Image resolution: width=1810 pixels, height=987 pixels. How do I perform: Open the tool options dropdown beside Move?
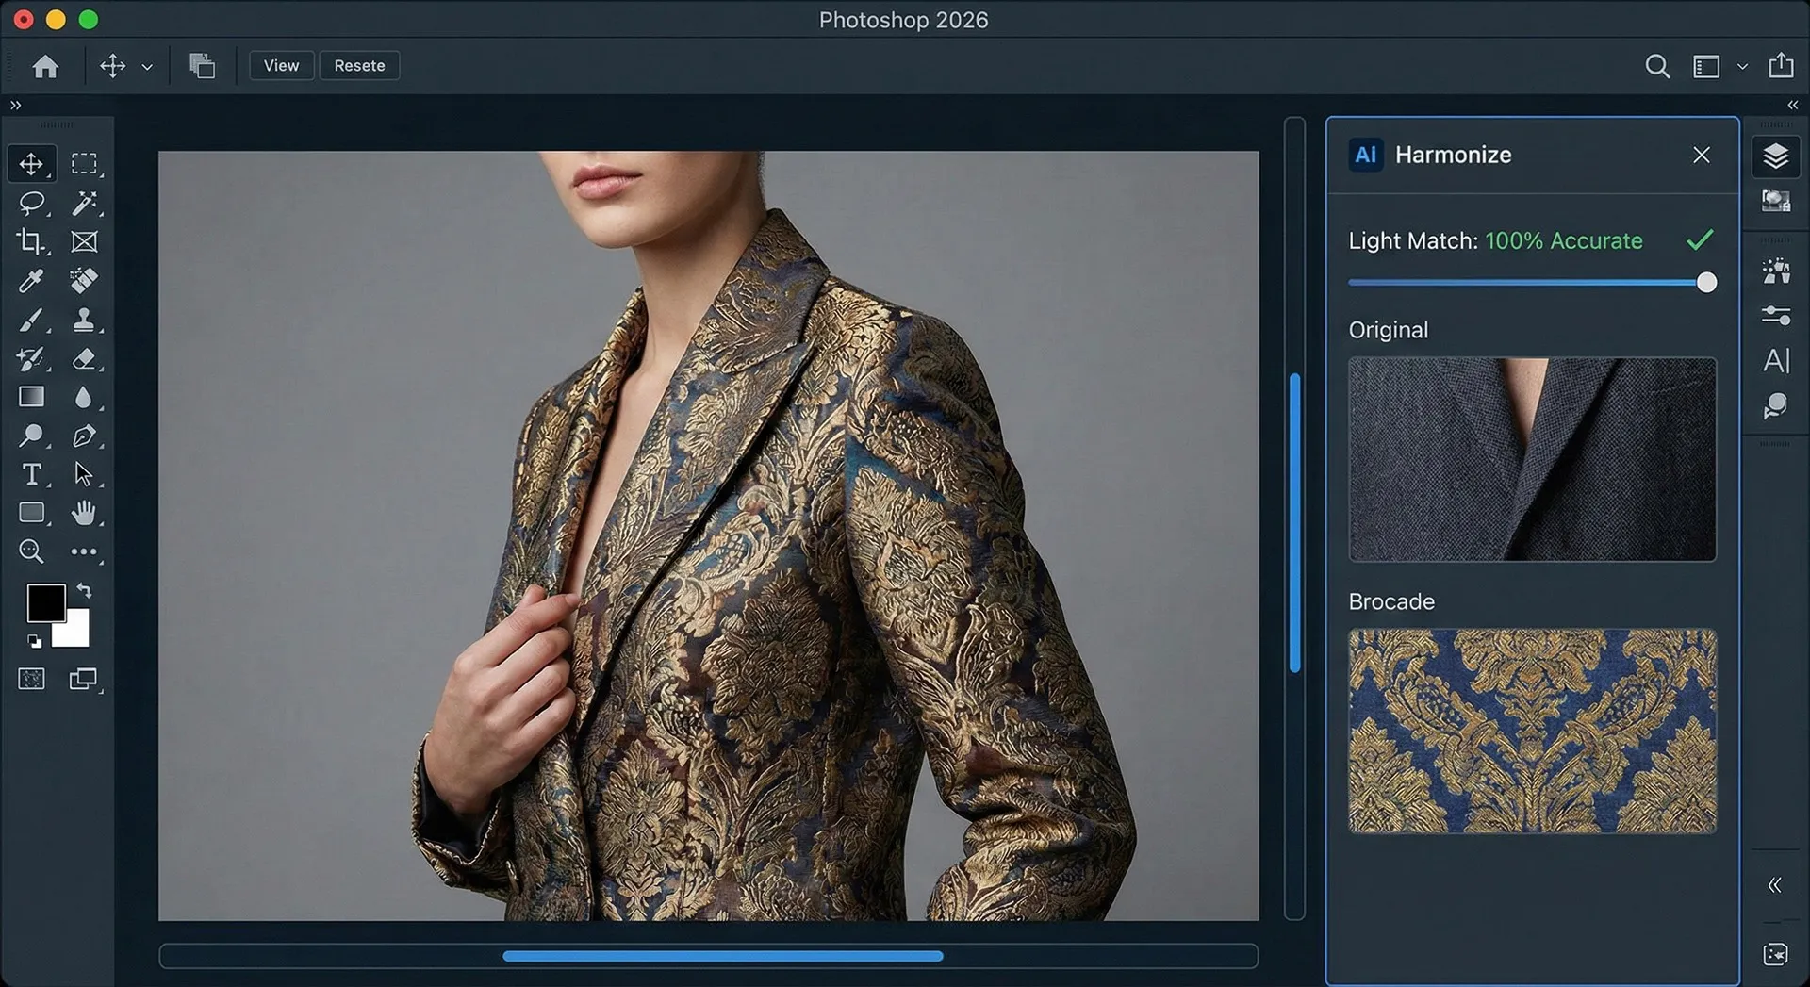[147, 66]
